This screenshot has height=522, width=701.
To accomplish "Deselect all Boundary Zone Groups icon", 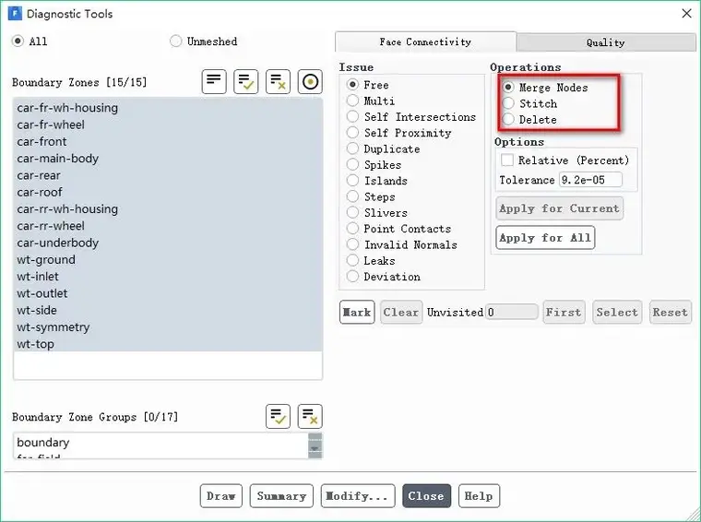I will click(x=310, y=417).
